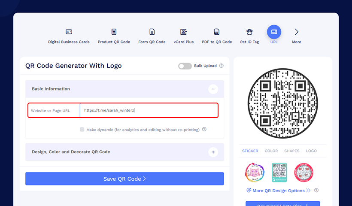The width and height of the screenshot is (352, 206).
Task: Show more QR types with arrow
Action: [x=296, y=32]
